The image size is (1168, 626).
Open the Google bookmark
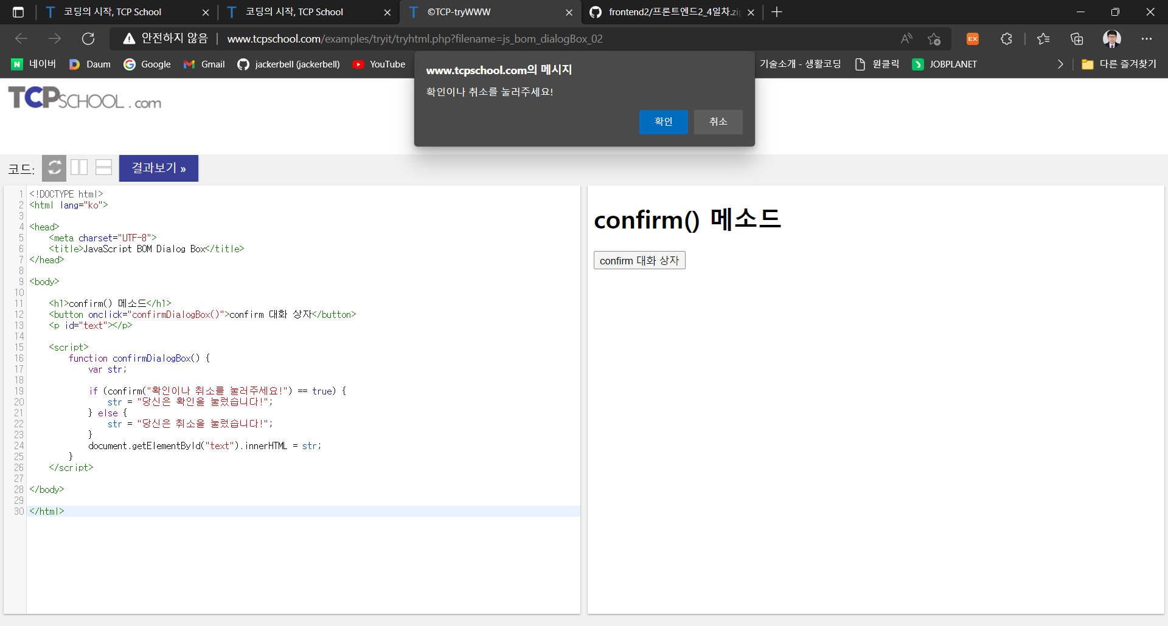(x=147, y=64)
